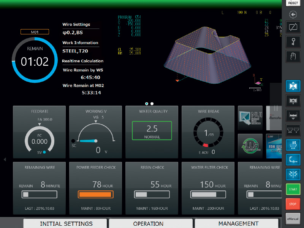
Task: Click the "78 HOUR" power feeder value
Action: [x=103, y=185]
